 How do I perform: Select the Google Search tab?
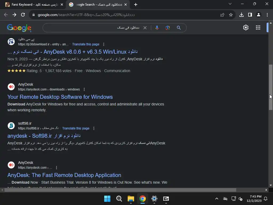pos(98,5)
